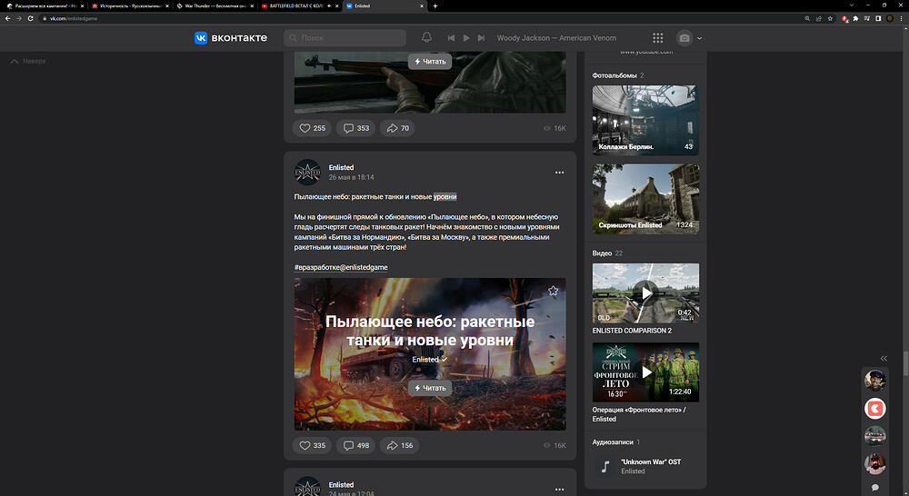This screenshot has width=909, height=496.
Task: Open the media control icon in browser toolbar
Action: [x=866, y=18]
